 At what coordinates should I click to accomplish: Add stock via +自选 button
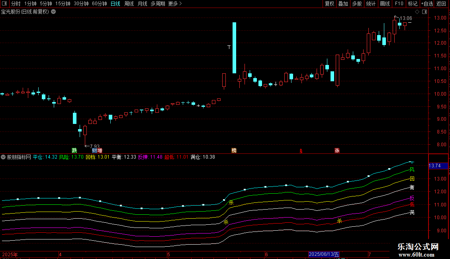point(427,4)
